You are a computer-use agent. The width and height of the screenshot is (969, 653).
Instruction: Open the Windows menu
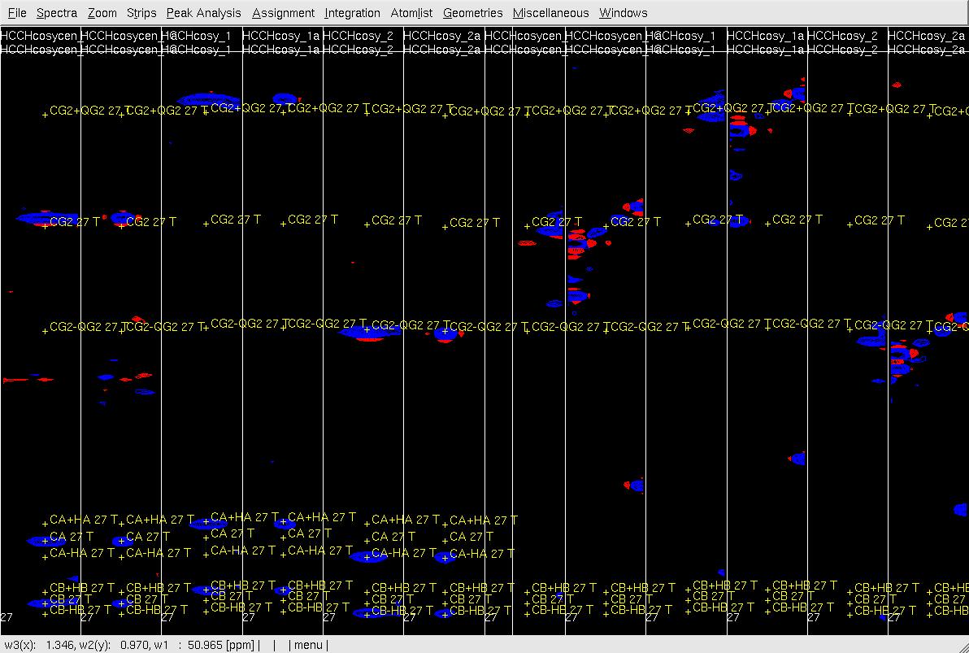(x=624, y=13)
